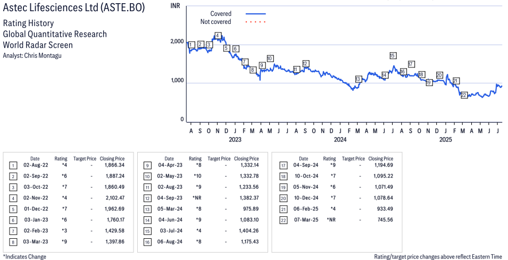Click the closing price '975.89'
The width and height of the screenshot is (508, 260).
pos(251,209)
